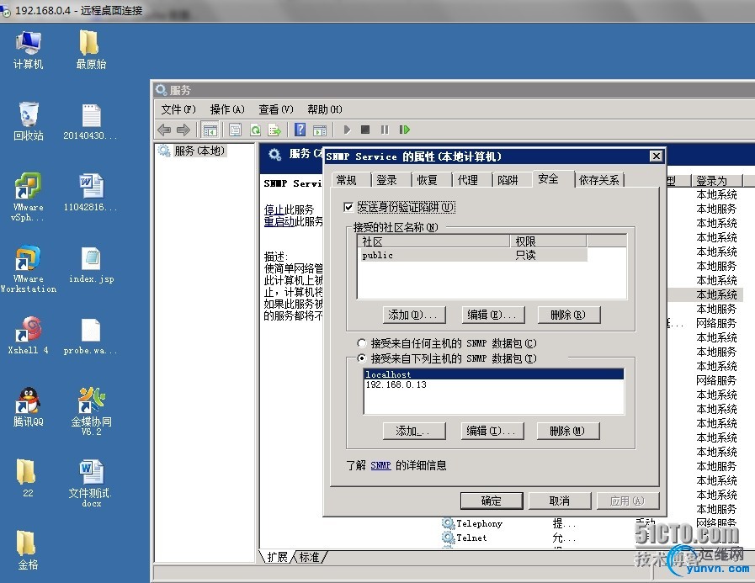The height and width of the screenshot is (583, 755).
Task: Click the Start service play icon
Action: click(x=347, y=130)
